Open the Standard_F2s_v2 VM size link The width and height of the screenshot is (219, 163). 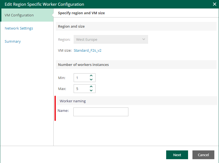coord(88,50)
